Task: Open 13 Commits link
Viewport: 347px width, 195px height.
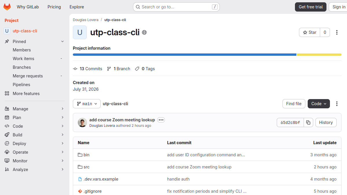Action: pyautogui.click(x=88, y=69)
